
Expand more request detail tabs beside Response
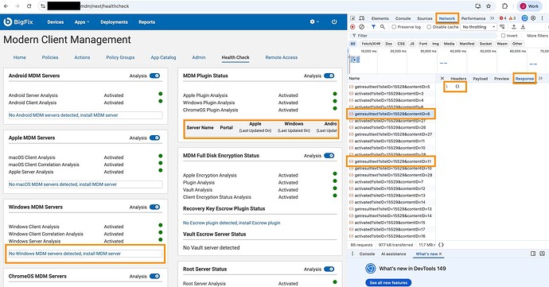click(x=540, y=79)
